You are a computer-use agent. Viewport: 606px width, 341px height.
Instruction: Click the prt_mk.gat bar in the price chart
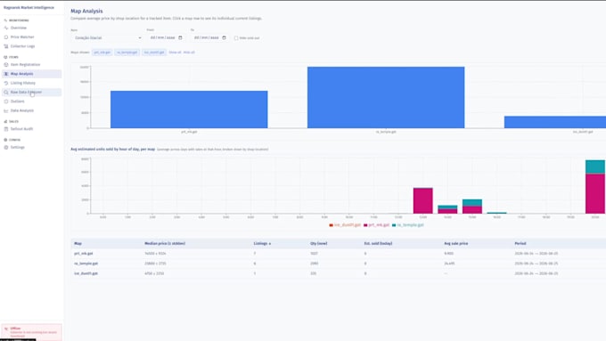tap(189, 110)
